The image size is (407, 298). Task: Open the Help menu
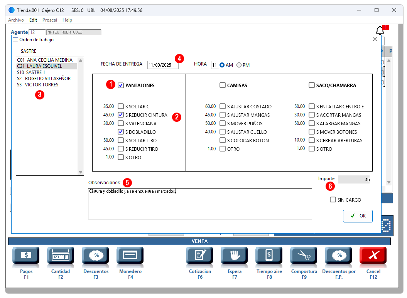(67, 20)
